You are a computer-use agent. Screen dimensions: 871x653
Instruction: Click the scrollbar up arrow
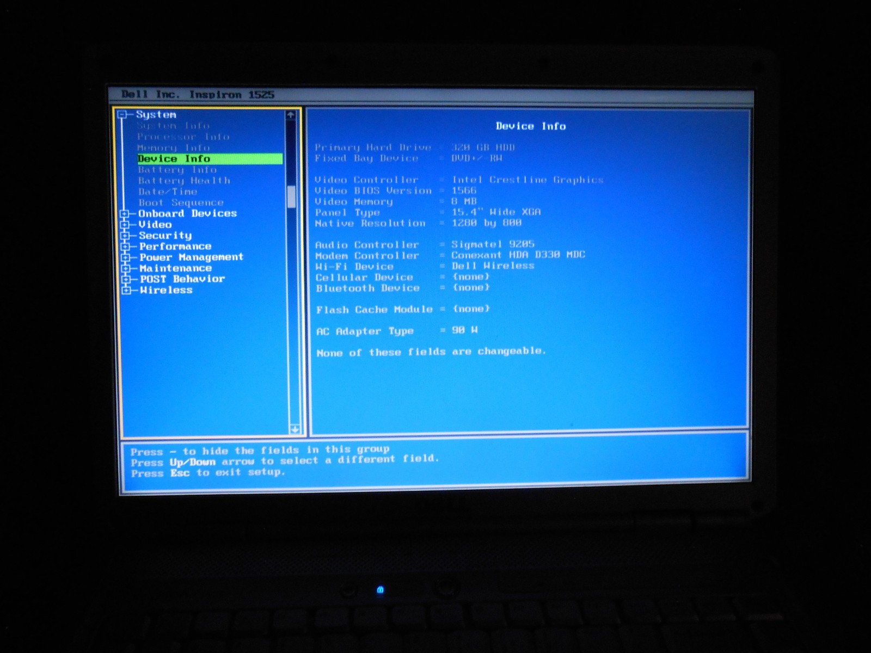(x=291, y=115)
